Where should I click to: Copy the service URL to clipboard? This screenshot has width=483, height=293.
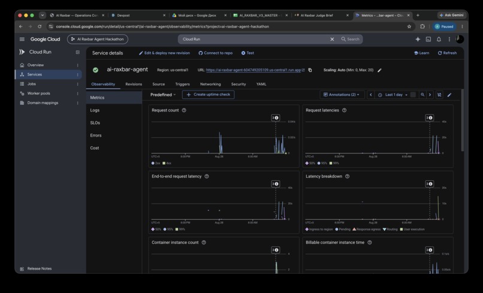(310, 70)
